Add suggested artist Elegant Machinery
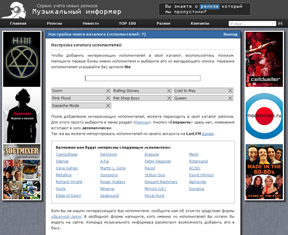288x235 pixels. pyautogui.click(x=161, y=182)
